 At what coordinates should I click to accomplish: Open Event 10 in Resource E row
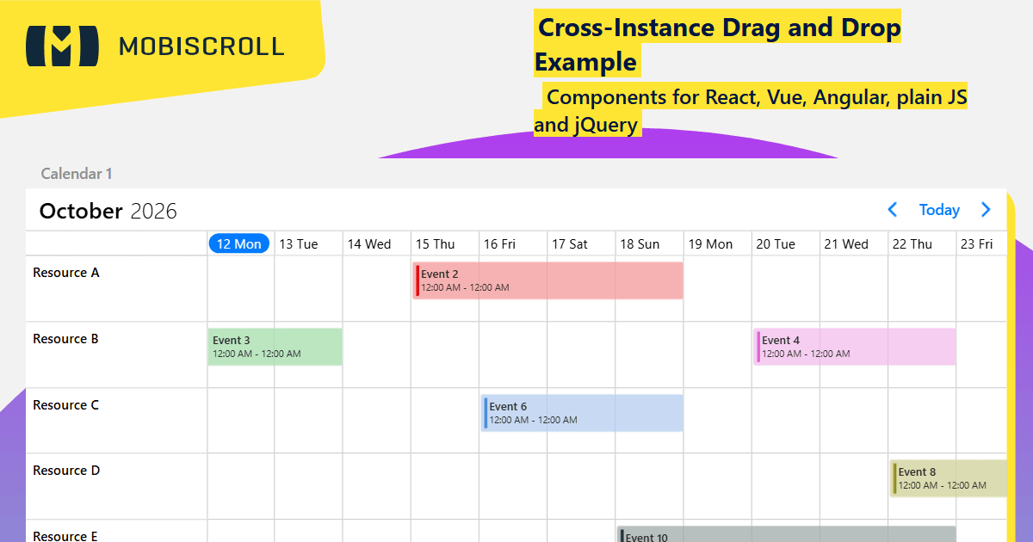click(787, 534)
